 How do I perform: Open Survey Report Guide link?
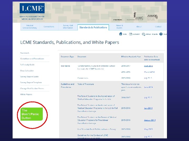29,77
